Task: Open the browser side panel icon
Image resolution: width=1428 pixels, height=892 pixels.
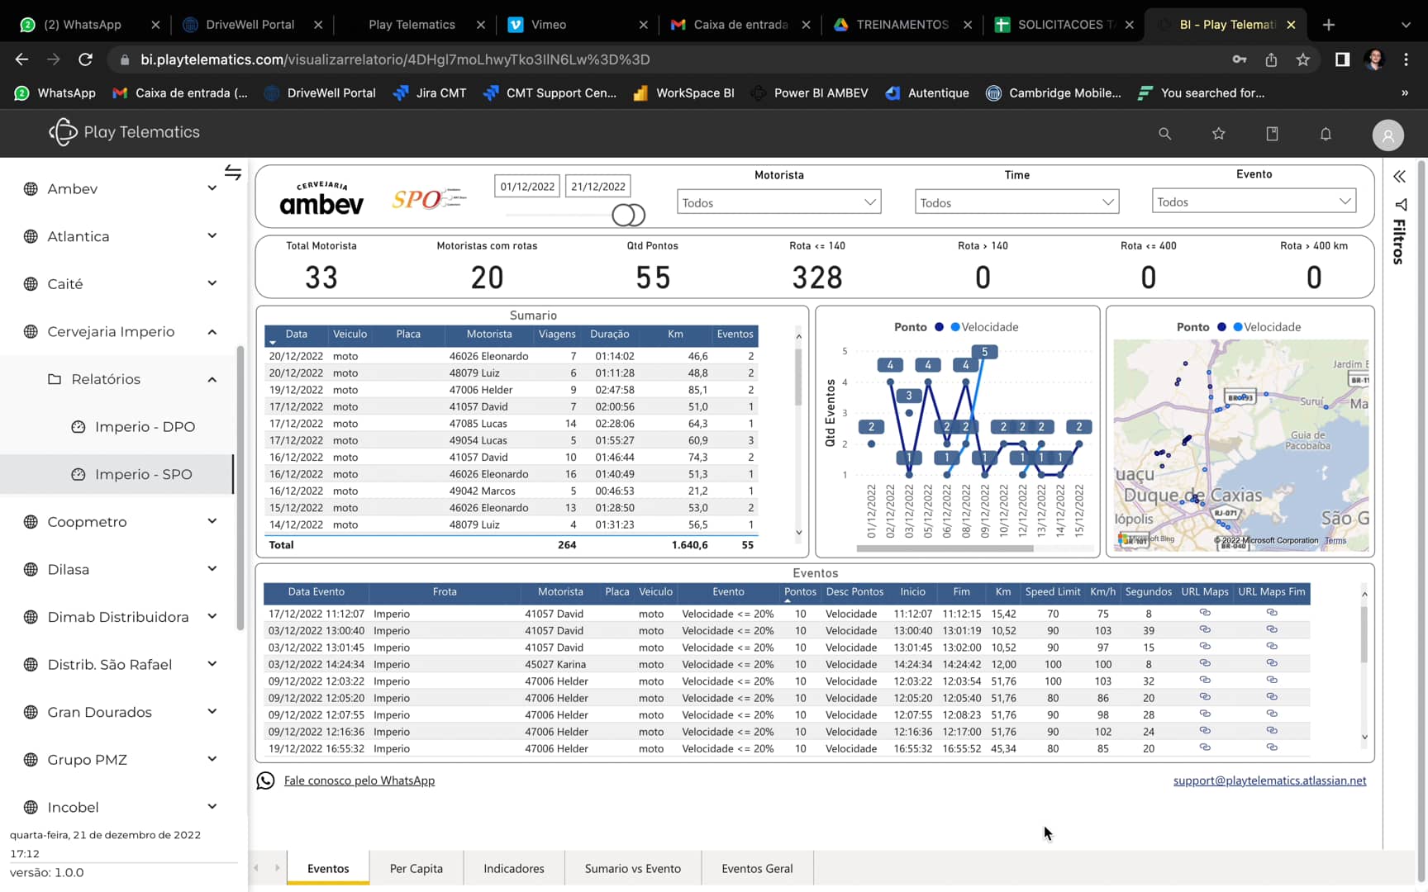Action: tap(1342, 59)
